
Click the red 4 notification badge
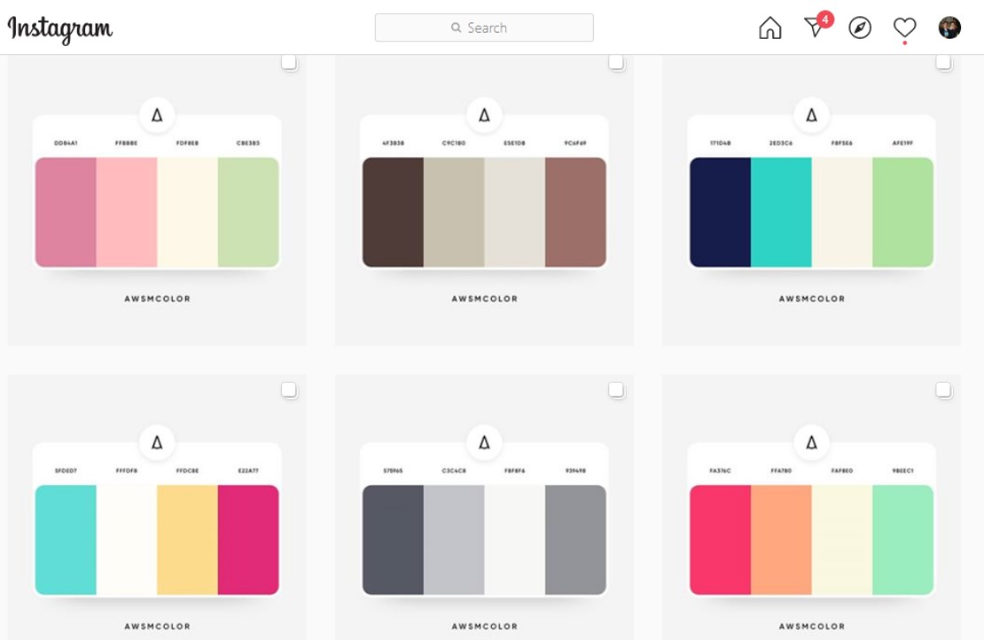point(824,20)
